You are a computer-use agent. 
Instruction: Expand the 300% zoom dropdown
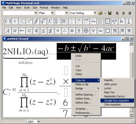click(39, 121)
